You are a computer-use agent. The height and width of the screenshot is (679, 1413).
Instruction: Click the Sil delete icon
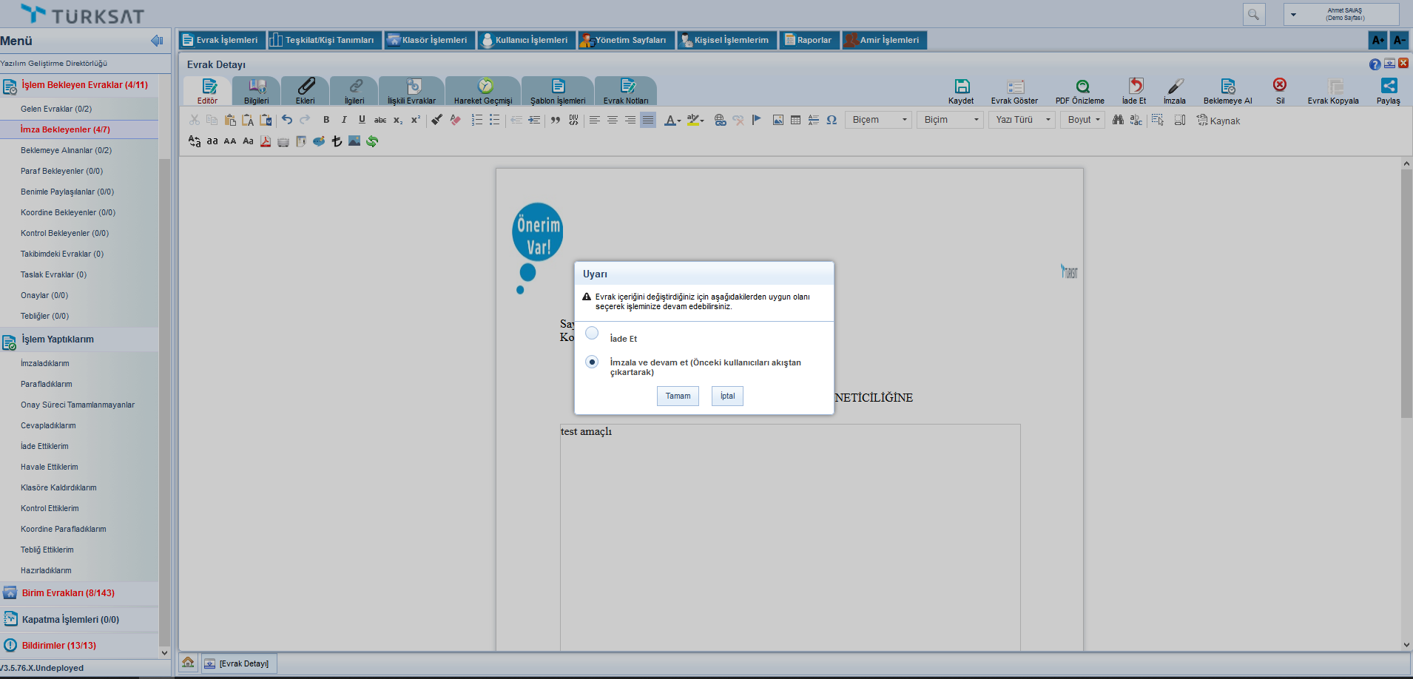point(1280,85)
